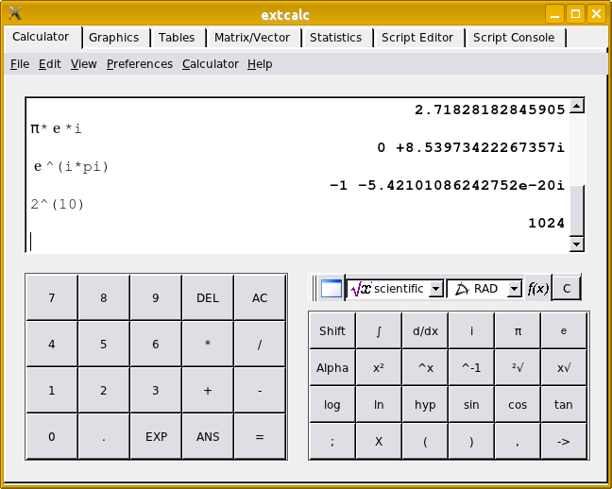
Task: Click the empty input line in display
Action: point(297,242)
